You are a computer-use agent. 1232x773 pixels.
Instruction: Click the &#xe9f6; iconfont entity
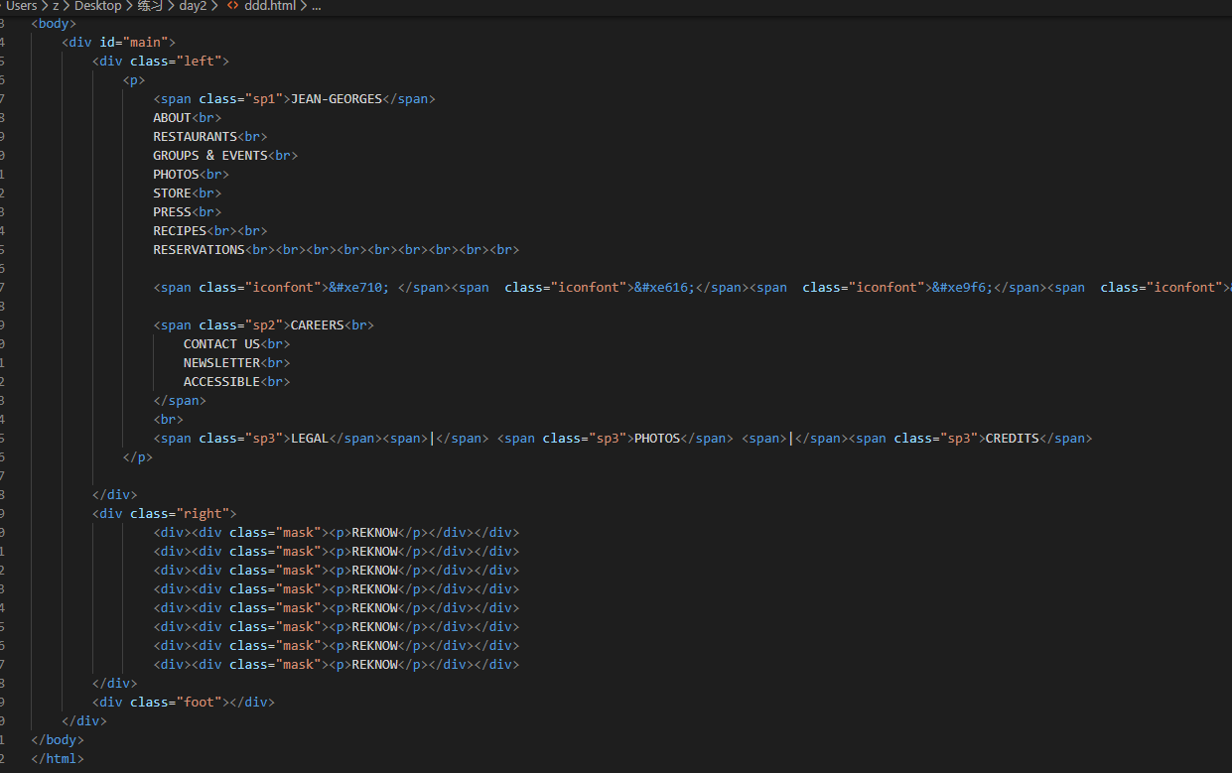(963, 288)
